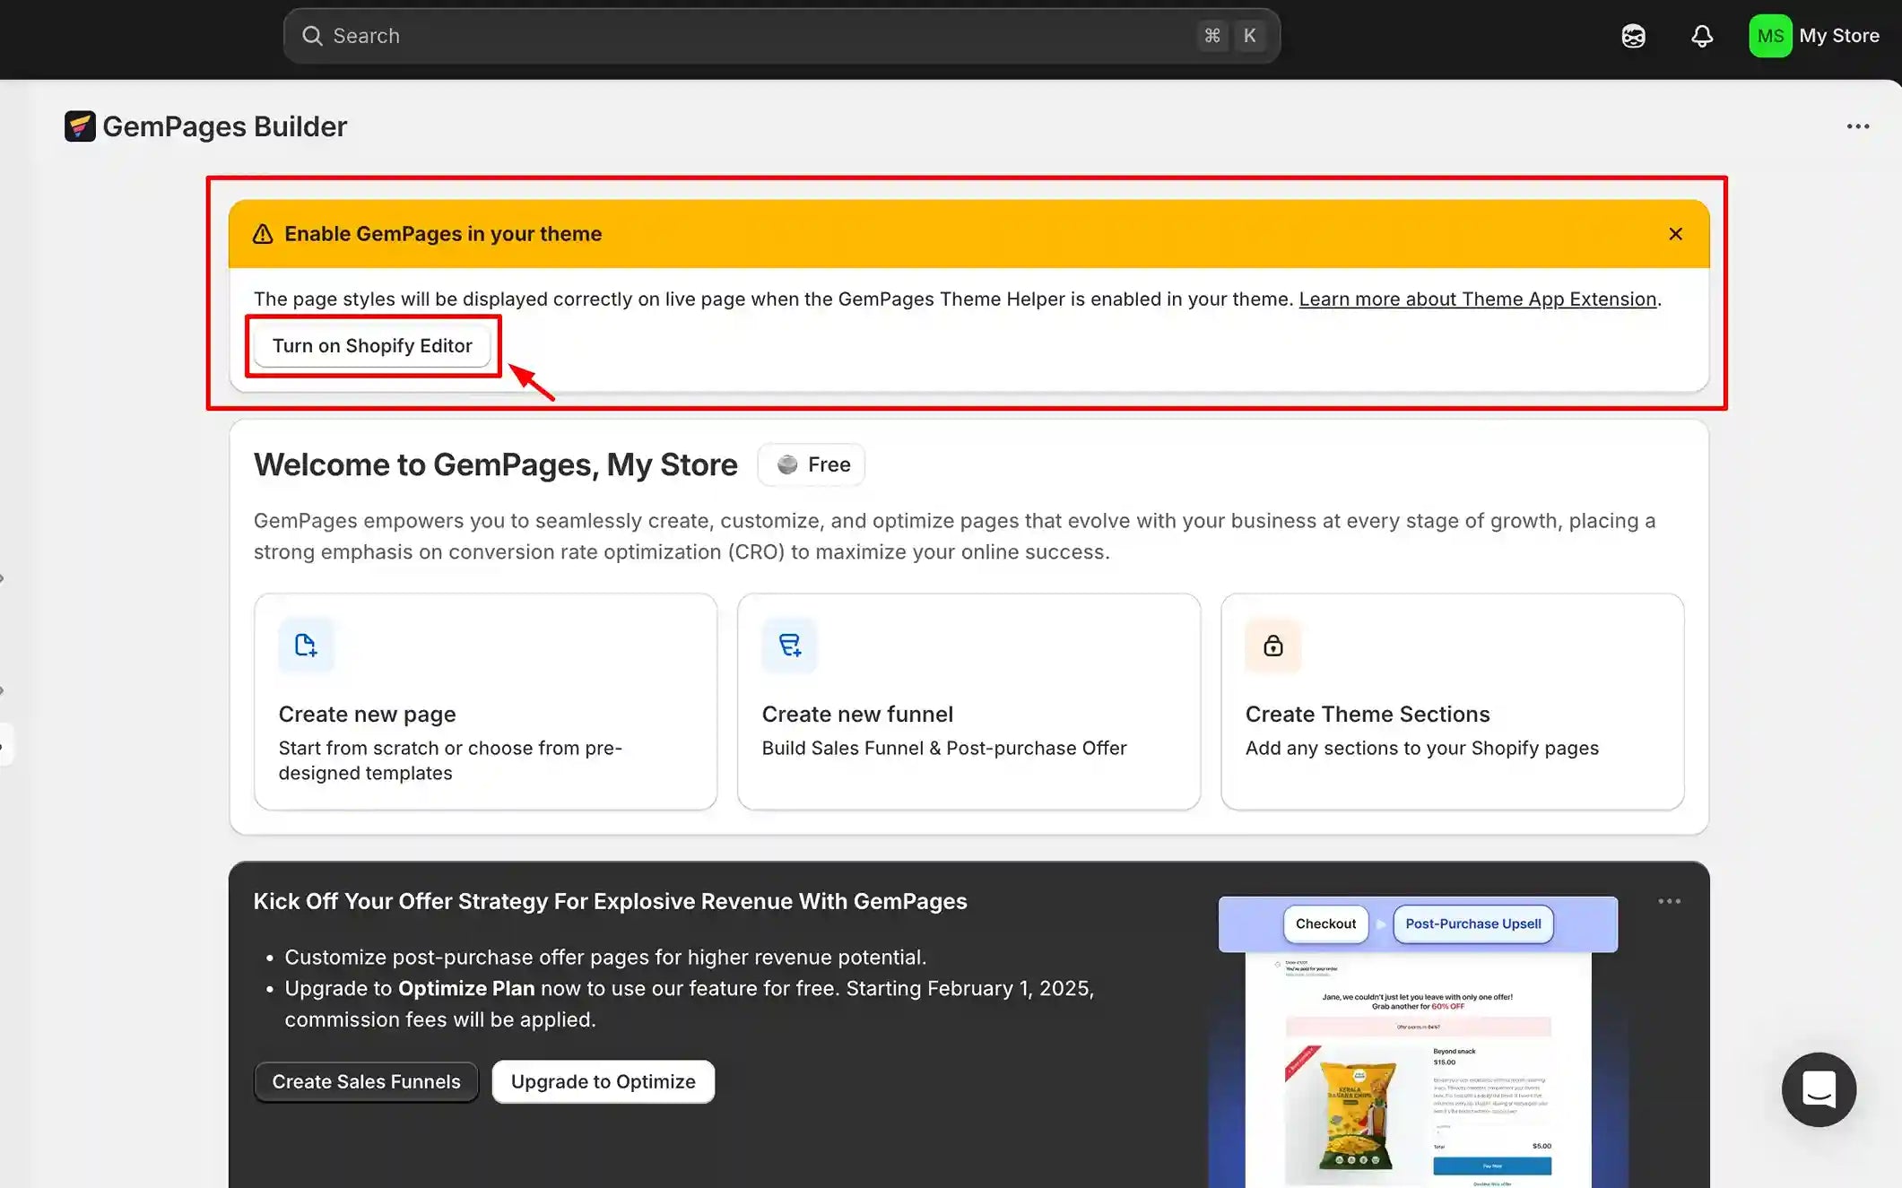Click the Search field in the top bar
This screenshot has width=1902, height=1188.
tap(781, 36)
